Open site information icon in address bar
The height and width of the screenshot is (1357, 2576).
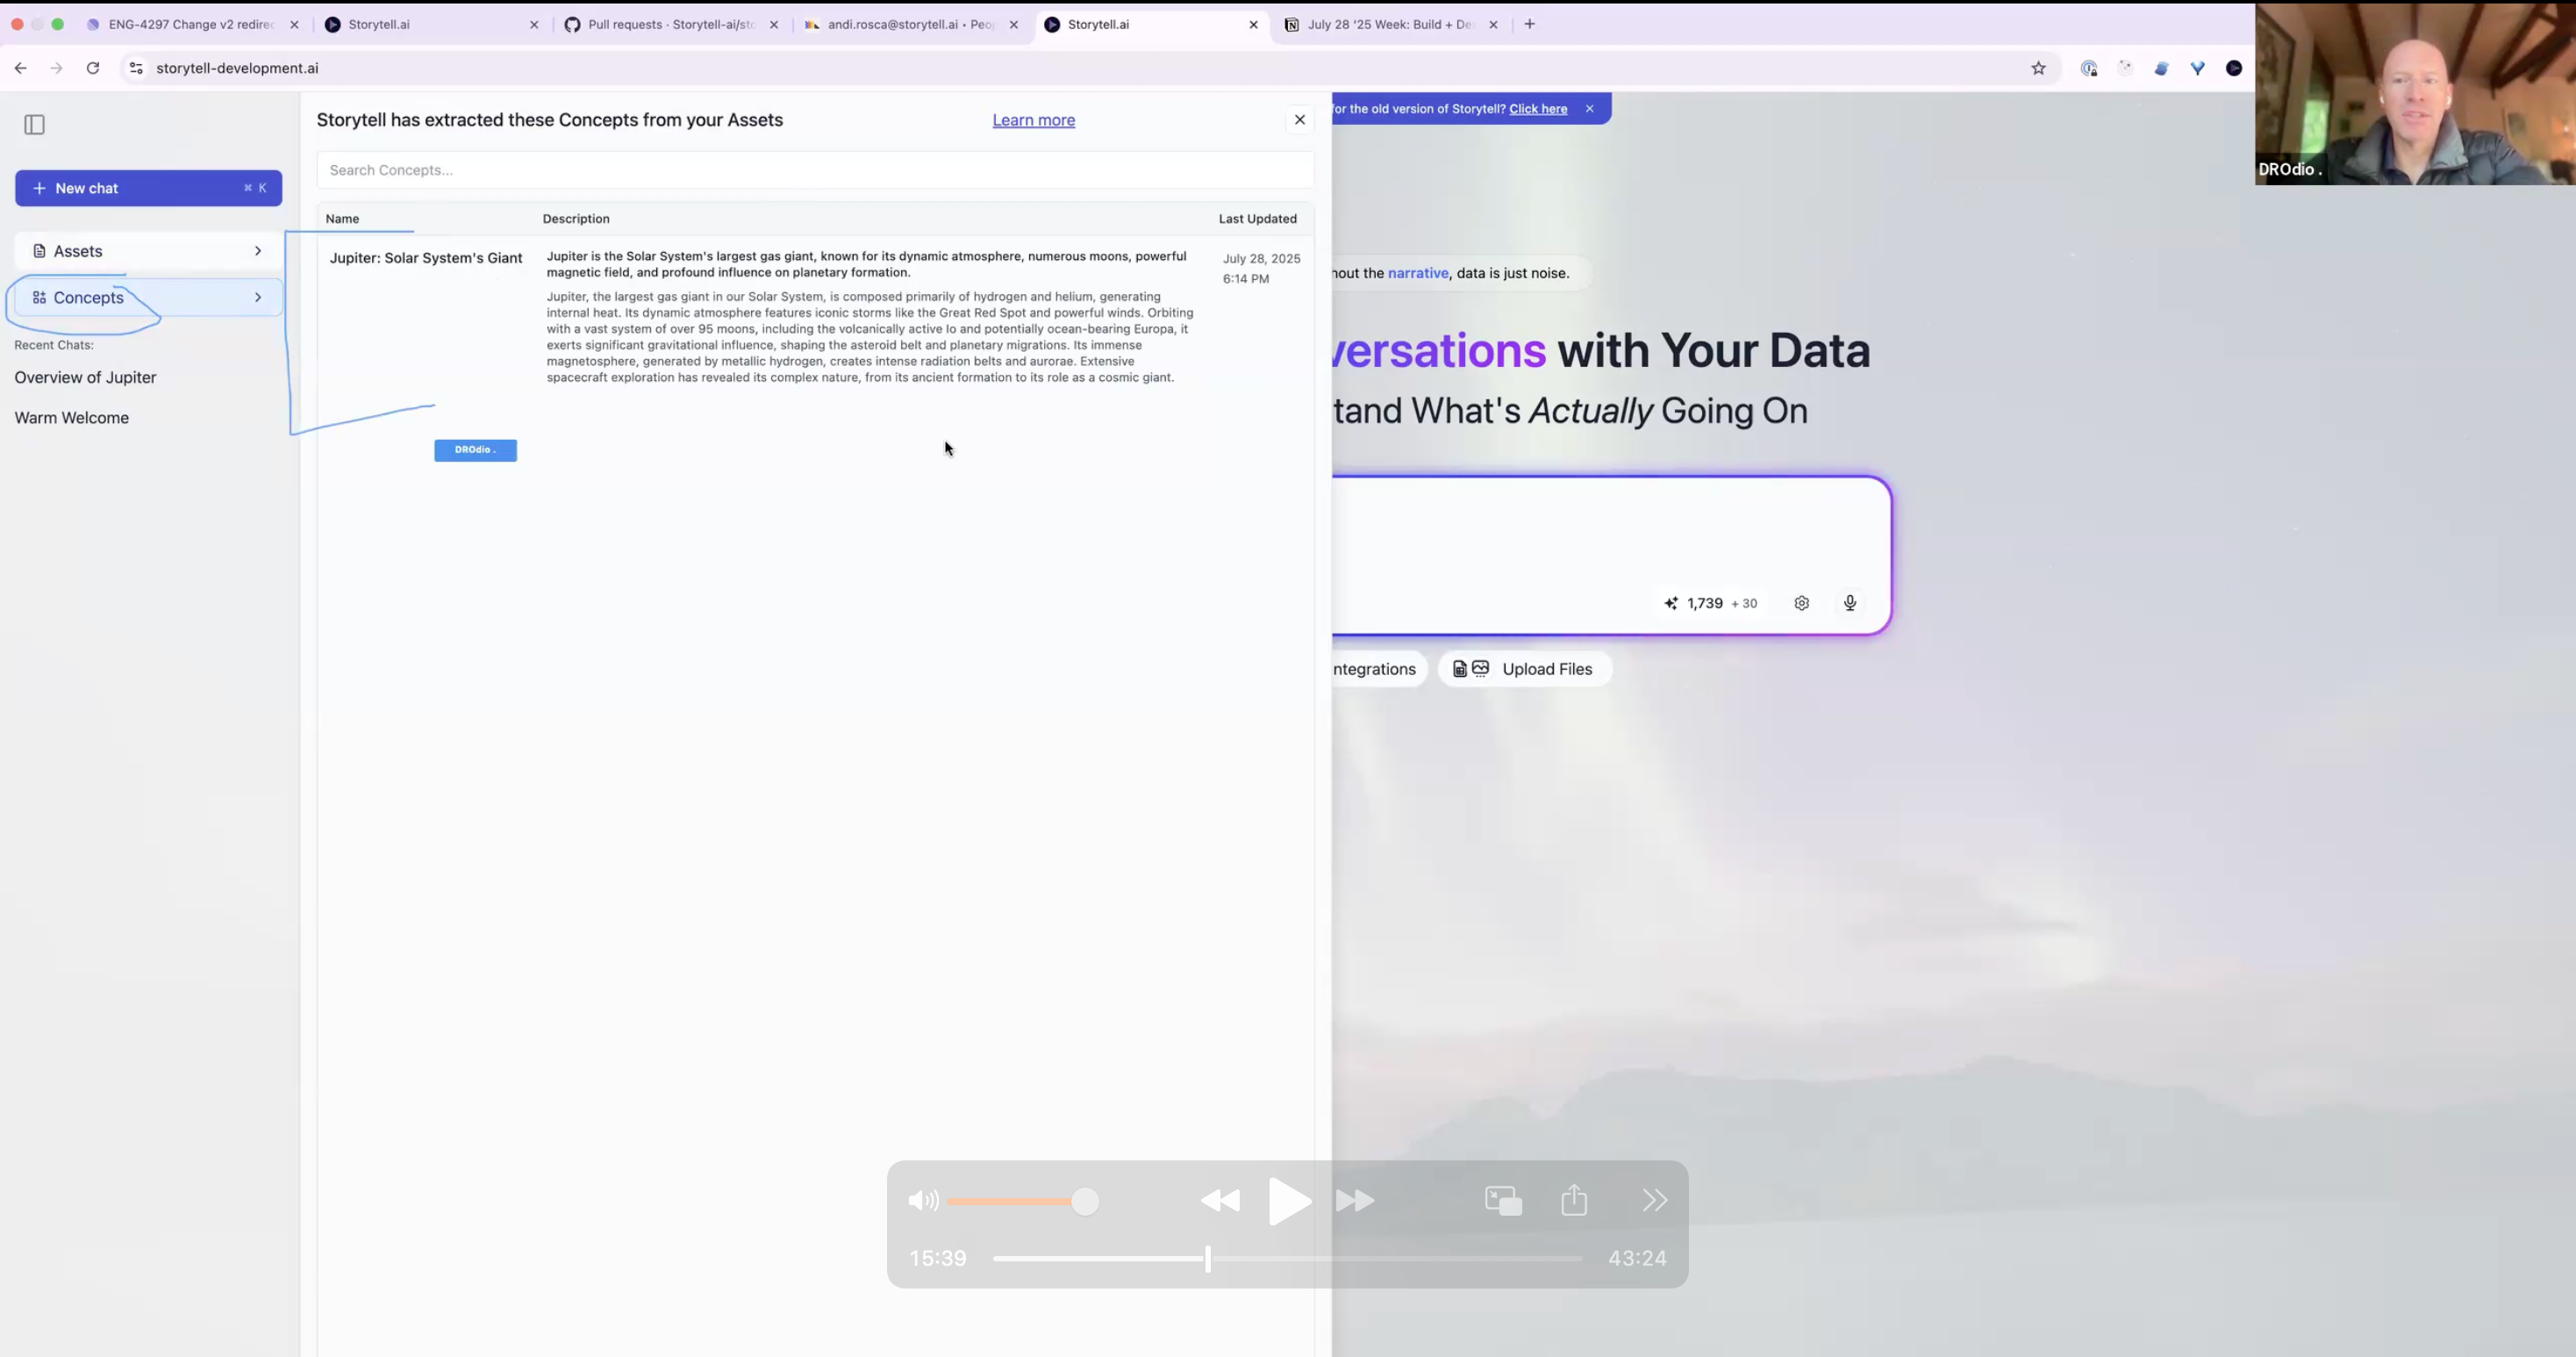pos(137,68)
